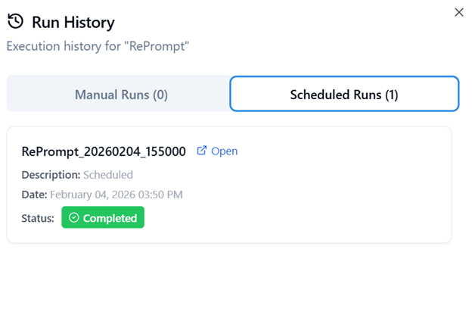This screenshot has height=327, width=472.
Task: Click the 'Execution history for "RePrompt"' subtitle
Action: 98,46
